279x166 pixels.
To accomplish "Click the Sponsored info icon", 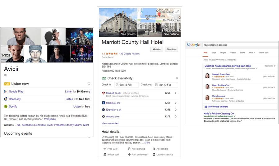I will [x=275, y=66].
